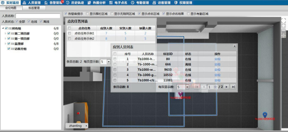This screenshot has height=132, width=288.
Task: Switch to the 标签管理 tab
Action: (x=34, y=8)
